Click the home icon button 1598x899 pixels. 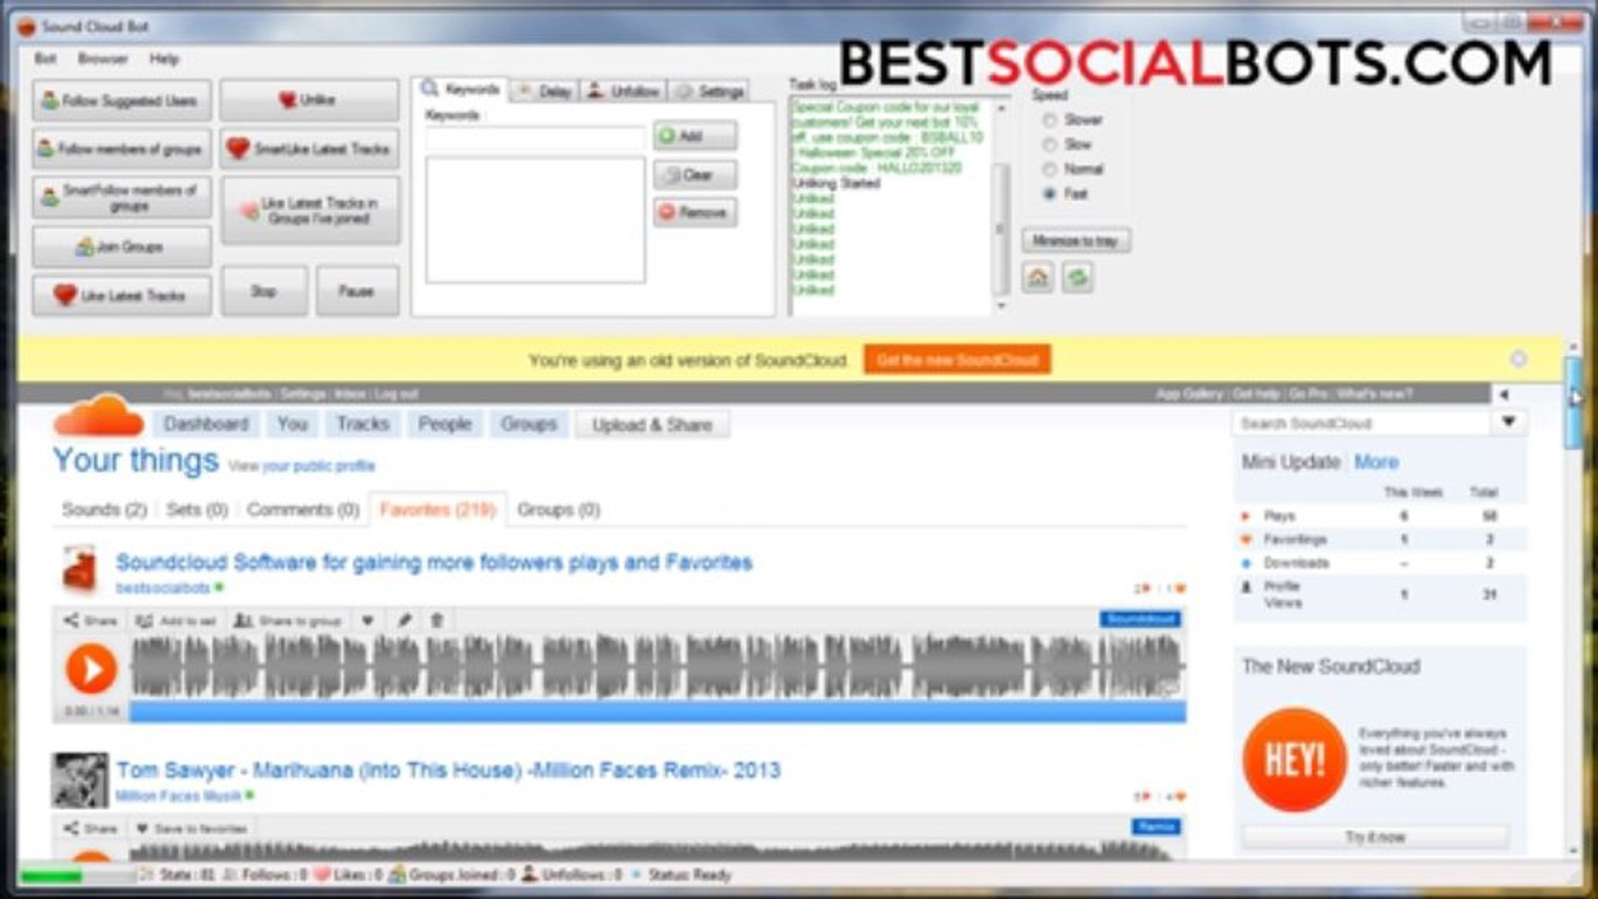(x=1038, y=277)
